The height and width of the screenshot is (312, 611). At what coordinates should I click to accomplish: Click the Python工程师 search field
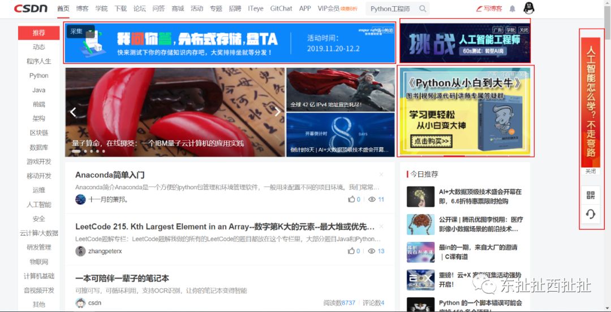click(x=391, y=8)
